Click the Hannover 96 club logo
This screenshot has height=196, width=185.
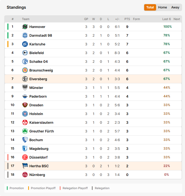tap(25, 27)
